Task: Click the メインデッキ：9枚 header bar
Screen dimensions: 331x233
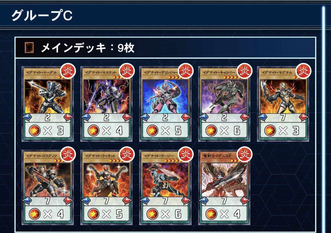Action: tap(165, 48)
